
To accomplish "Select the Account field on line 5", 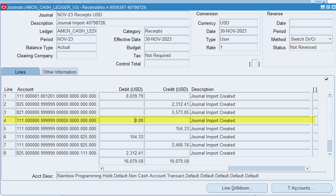I will [56, 129].
